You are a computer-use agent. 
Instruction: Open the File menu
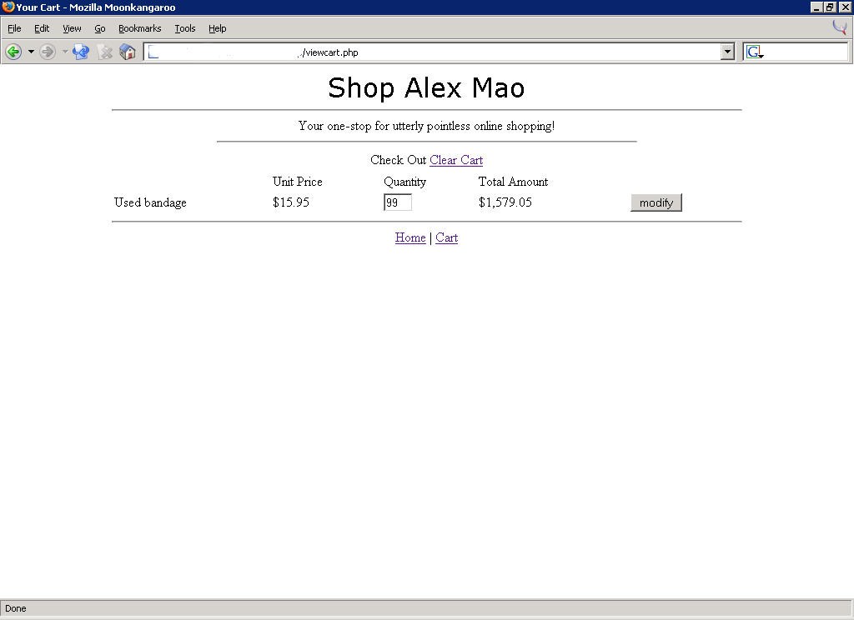[x=14, y=28]
